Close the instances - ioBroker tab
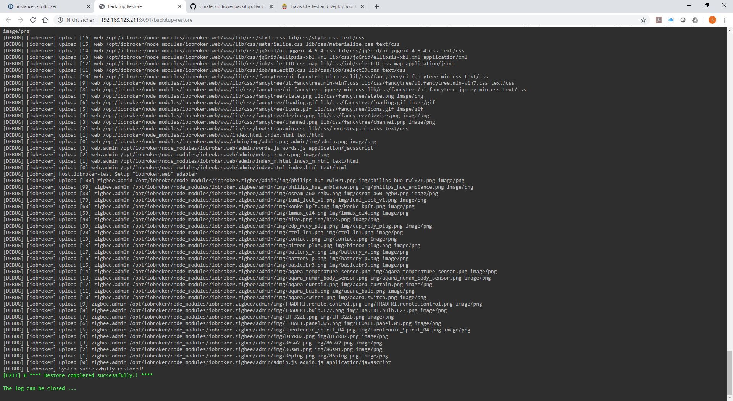Viewport: 733px width, 401px height. coord(89,6)
